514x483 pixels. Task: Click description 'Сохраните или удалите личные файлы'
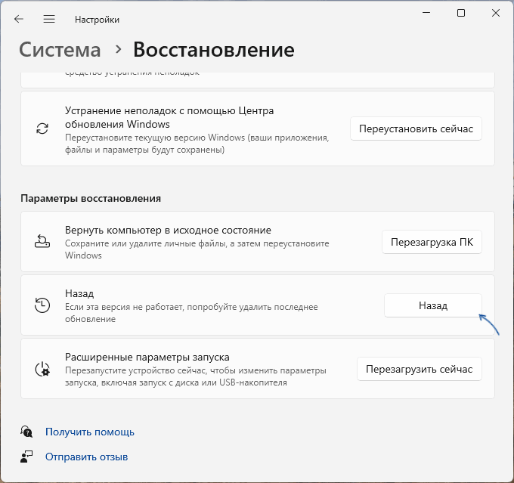pos(197,249)
